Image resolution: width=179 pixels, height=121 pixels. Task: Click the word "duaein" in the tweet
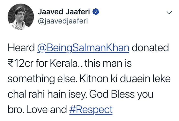click(x=135, y=79)
